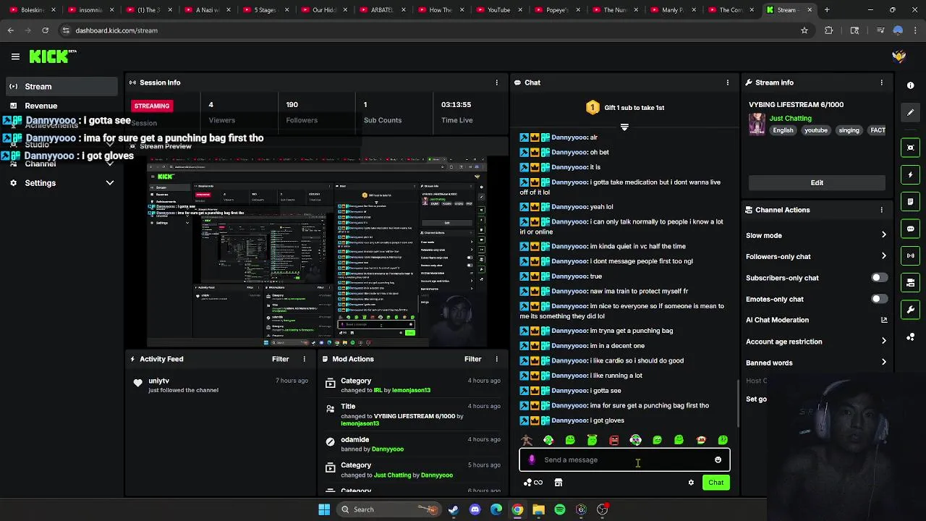Switch to the YouTube browser tab

[x=498, y=10]
